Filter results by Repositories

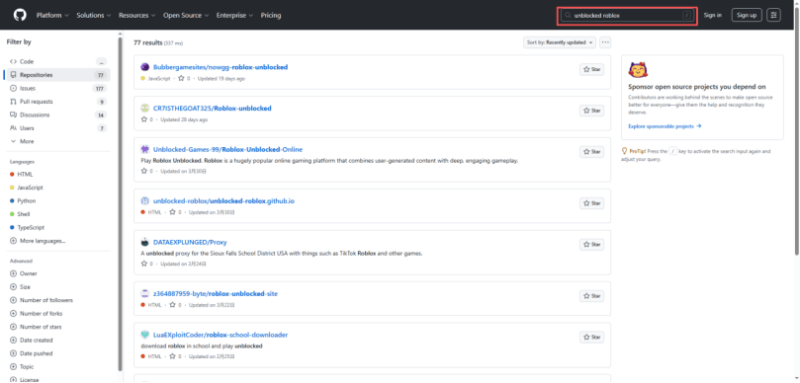[x=57, y=75]
